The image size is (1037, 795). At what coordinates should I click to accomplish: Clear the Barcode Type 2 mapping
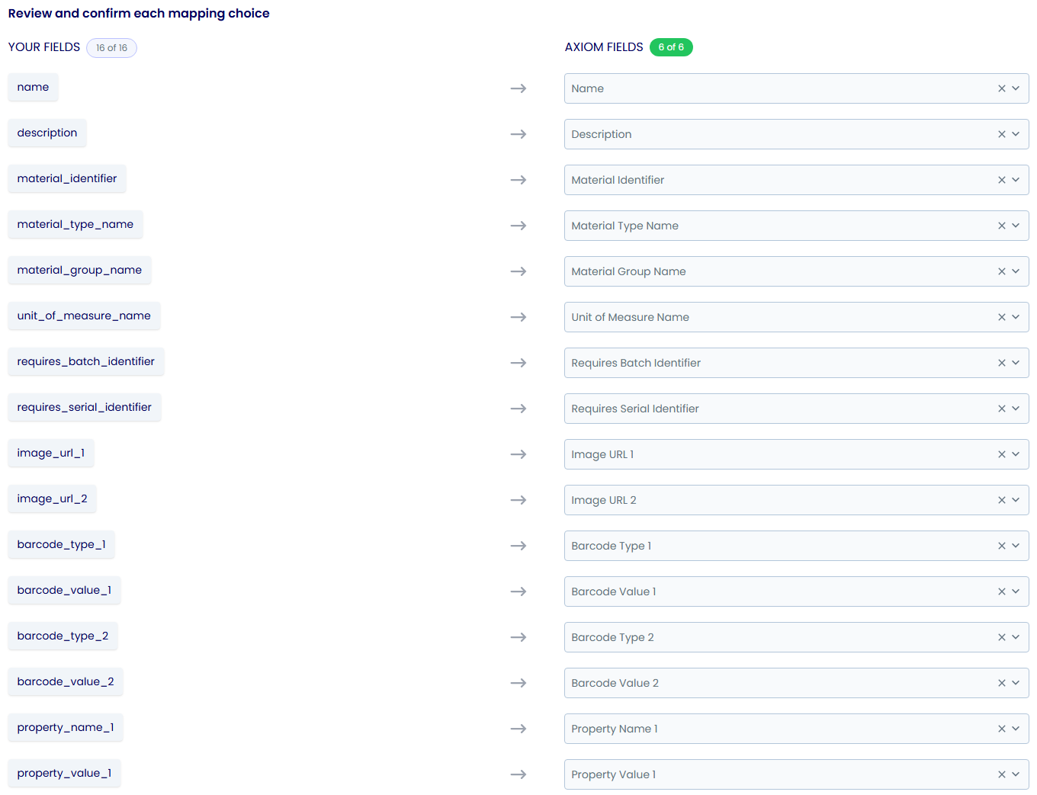[x=1002, y=637]
